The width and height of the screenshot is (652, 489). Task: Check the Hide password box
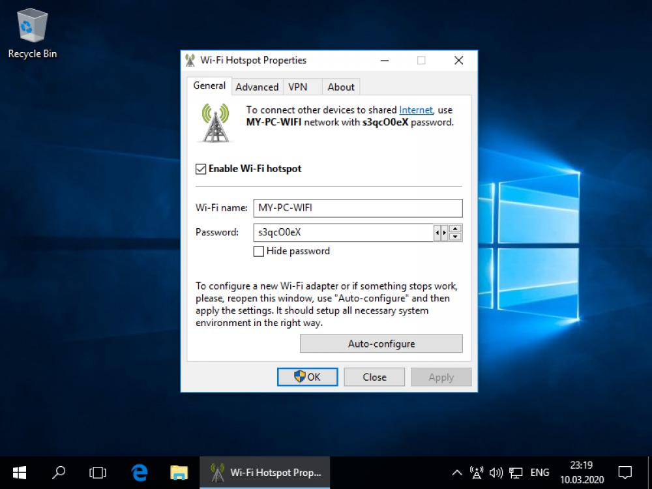tap(259, 251)
